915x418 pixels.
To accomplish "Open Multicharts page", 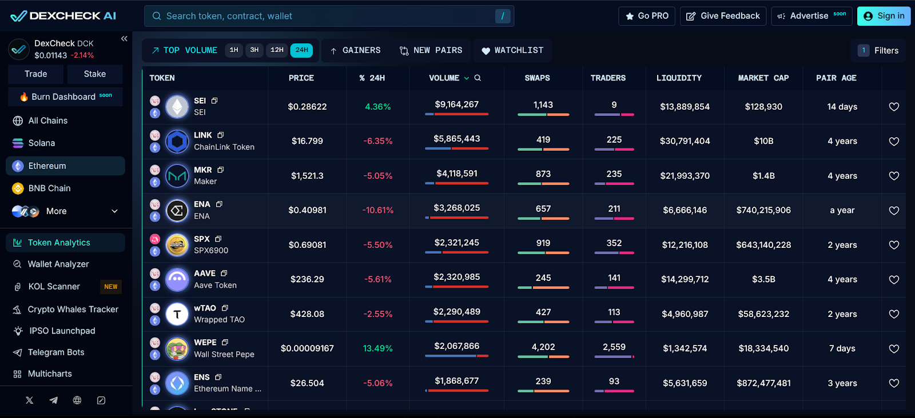I will coord(65,374).
